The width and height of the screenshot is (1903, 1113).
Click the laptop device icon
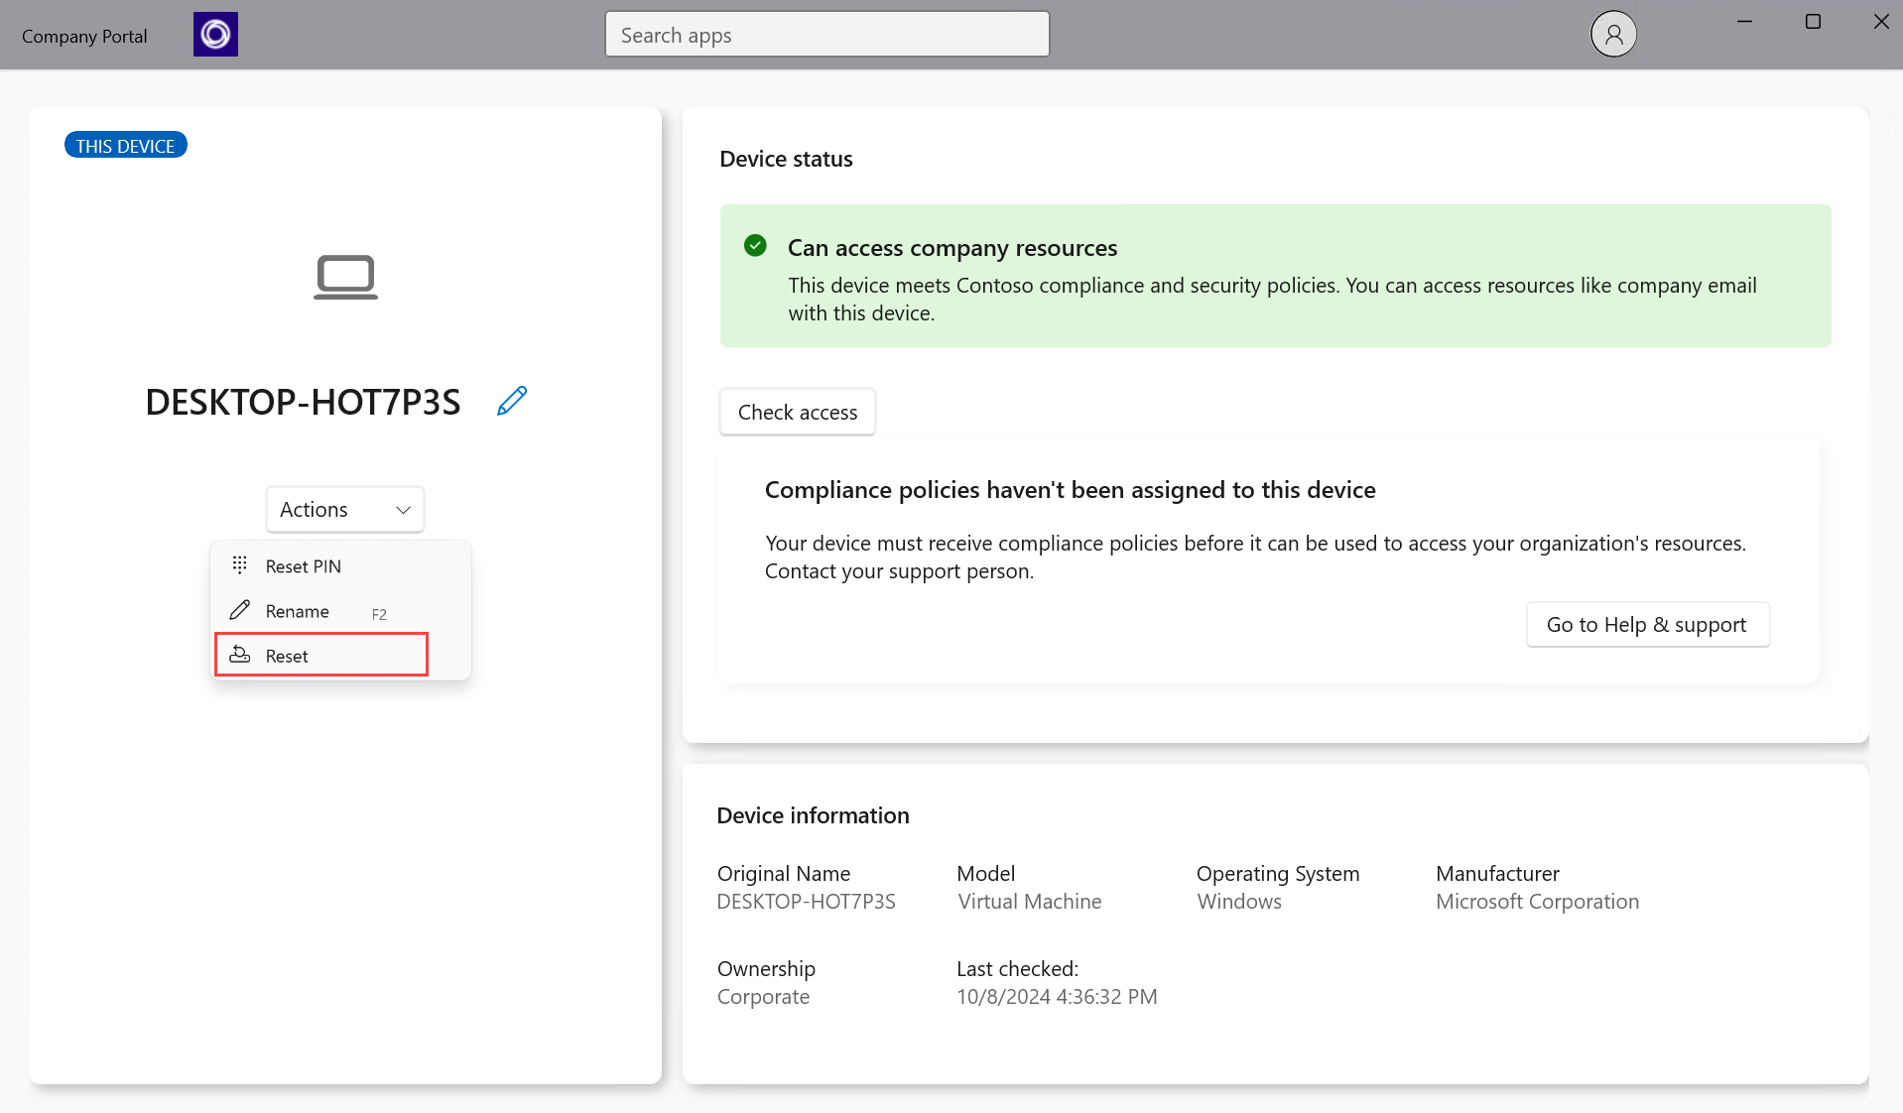pyautogui.click(x=344, y=277)
